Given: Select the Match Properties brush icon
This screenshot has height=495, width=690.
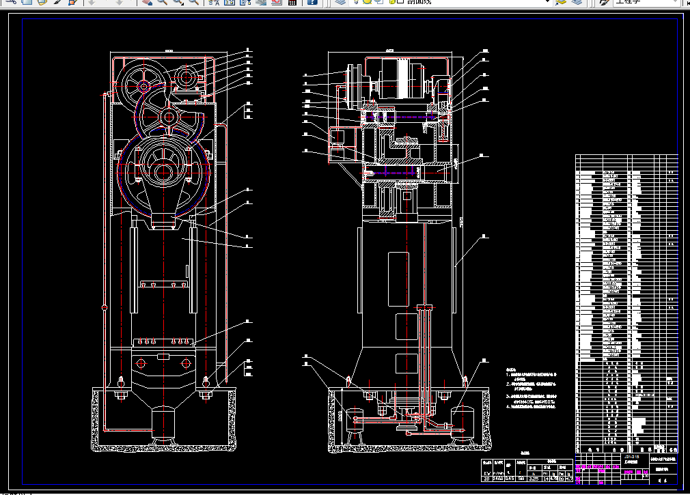Looking at the screenshot, I should pos(57,1).
